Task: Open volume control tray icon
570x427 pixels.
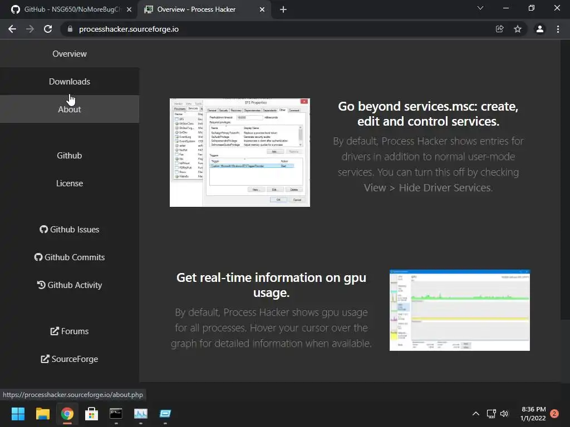Action: tap(504, 414)
